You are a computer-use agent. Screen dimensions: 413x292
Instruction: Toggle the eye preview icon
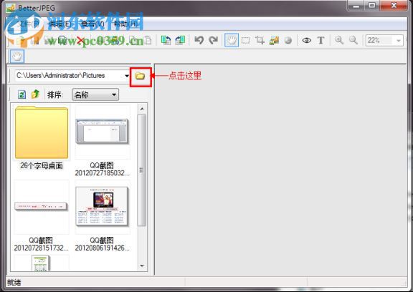click(x=307, y=41)
